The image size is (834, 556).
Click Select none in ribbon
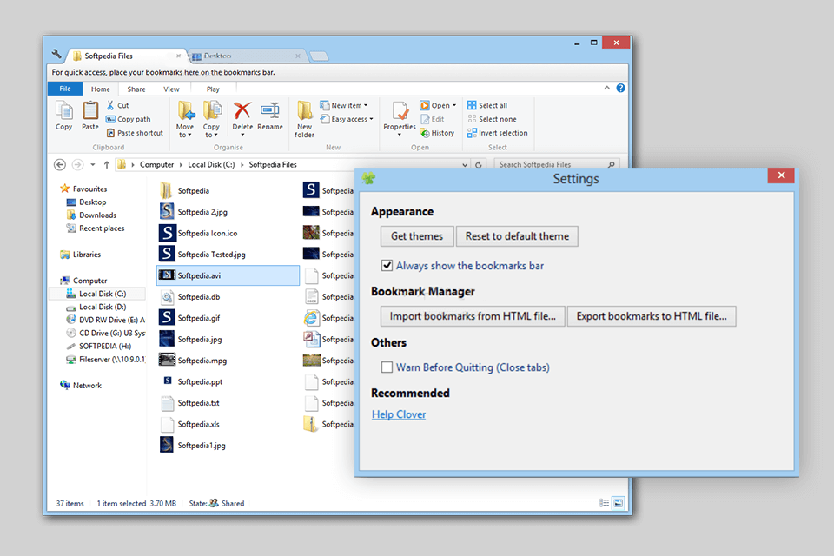[x=492, y=119]
